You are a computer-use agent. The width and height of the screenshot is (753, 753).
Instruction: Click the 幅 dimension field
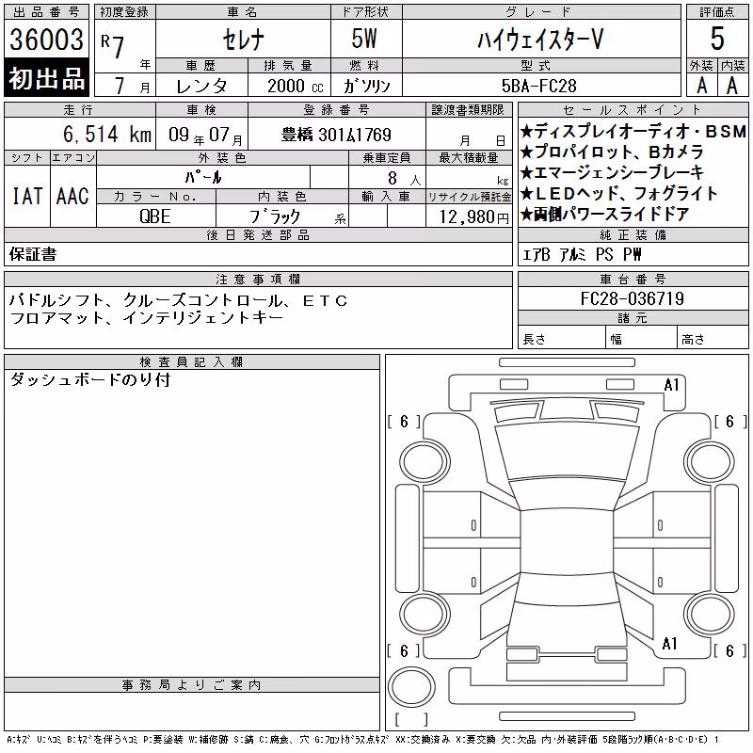pos(641,338)
